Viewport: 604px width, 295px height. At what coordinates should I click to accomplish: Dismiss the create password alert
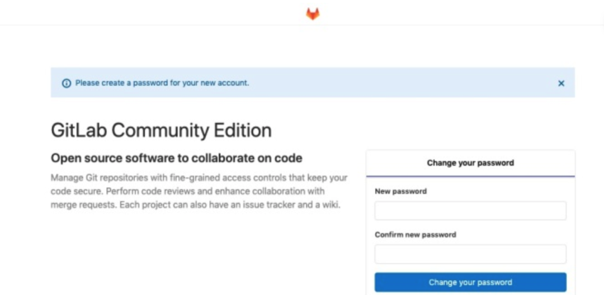561,83
